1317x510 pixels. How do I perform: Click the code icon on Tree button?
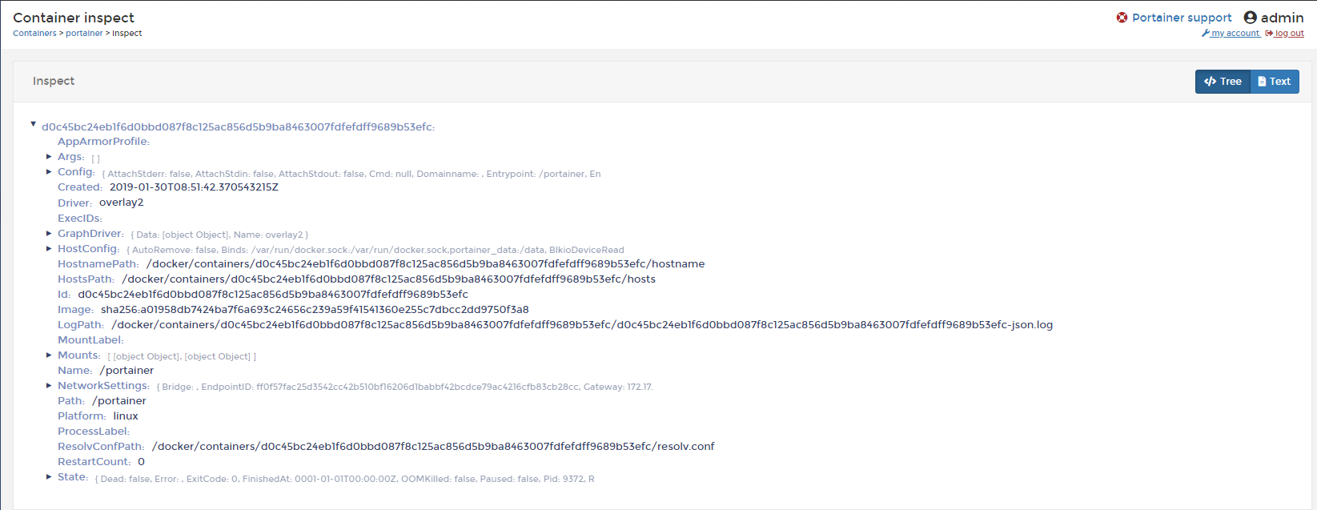1210,82
